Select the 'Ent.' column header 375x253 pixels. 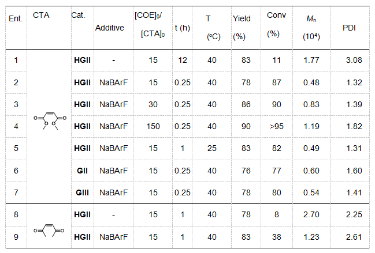16,18
